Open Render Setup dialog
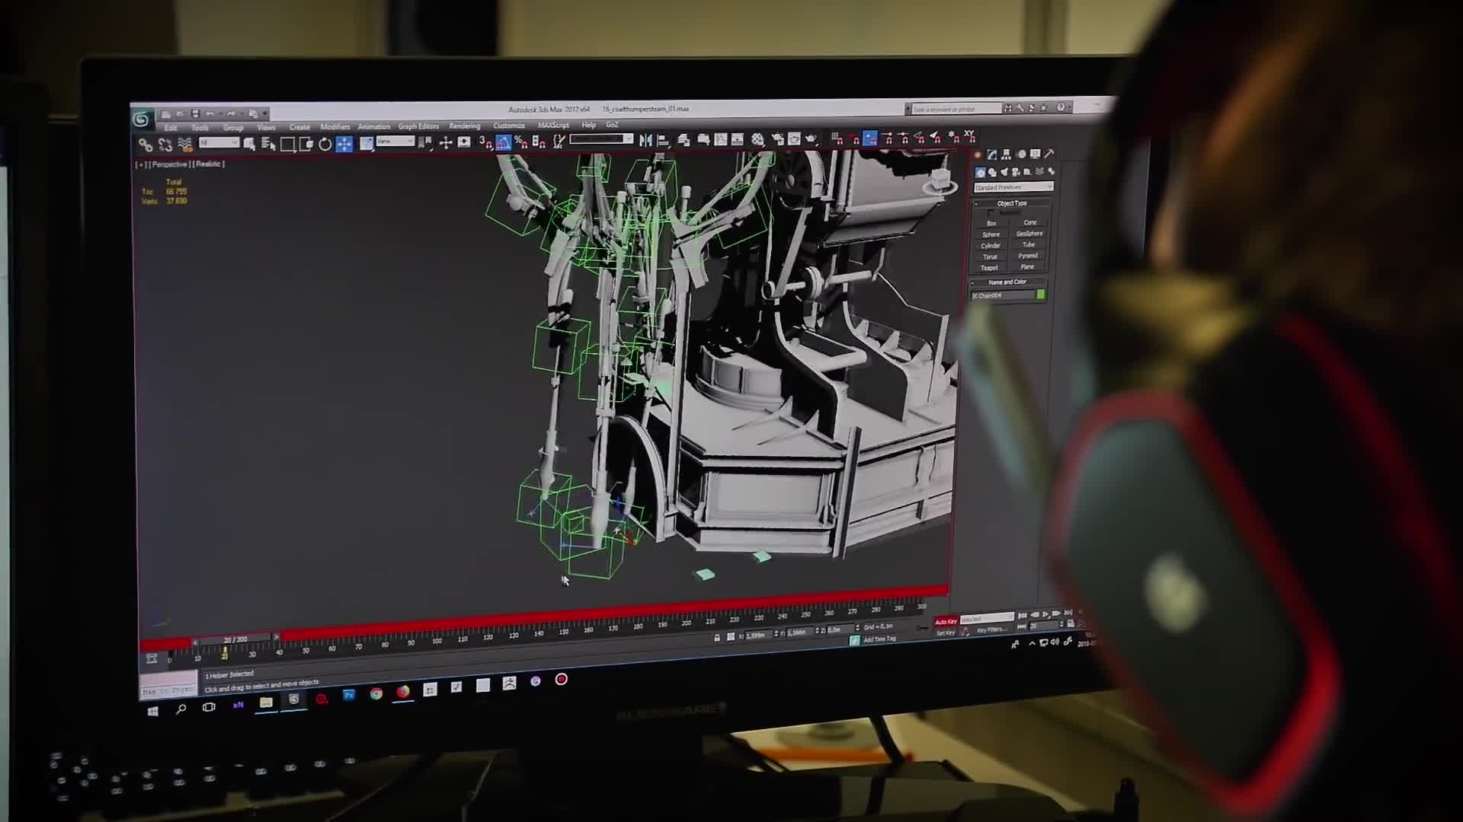The image size is (1463, 822). 777,139
